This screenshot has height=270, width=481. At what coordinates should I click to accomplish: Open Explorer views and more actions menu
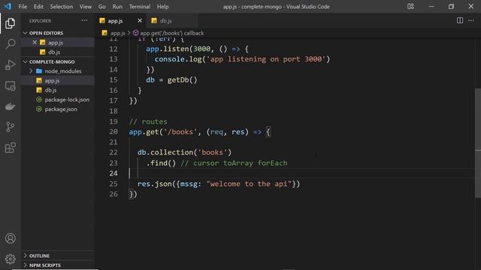84,20
